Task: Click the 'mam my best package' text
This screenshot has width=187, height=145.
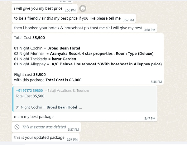Action: (x=34, y=117)
